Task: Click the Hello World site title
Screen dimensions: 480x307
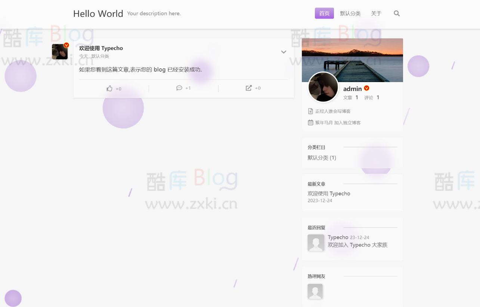Action: [x=98, y=13]
